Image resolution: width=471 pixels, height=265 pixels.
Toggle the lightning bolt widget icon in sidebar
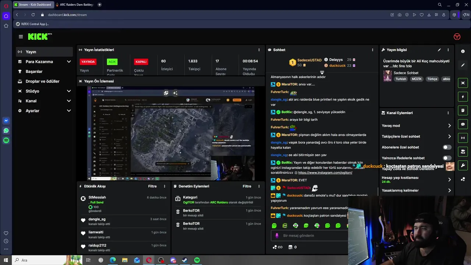(x=463, y=97)
